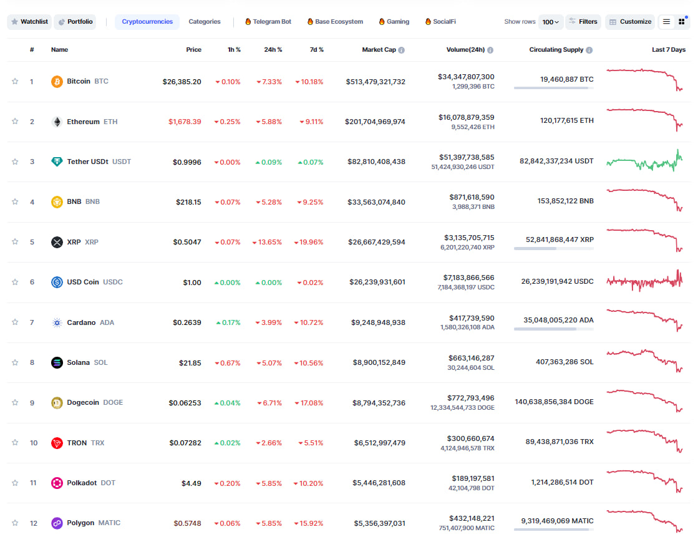The height and width of the screenshot is (542, 698).
Task: Click the BNB logo icon
Action: (57, 201)
